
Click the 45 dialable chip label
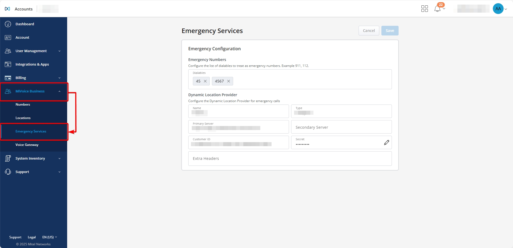[198, 81]
